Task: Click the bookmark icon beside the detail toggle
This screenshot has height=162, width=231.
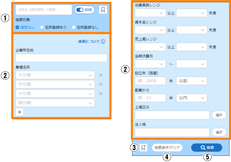Action: pyautogui.click(x=103, y=10)
